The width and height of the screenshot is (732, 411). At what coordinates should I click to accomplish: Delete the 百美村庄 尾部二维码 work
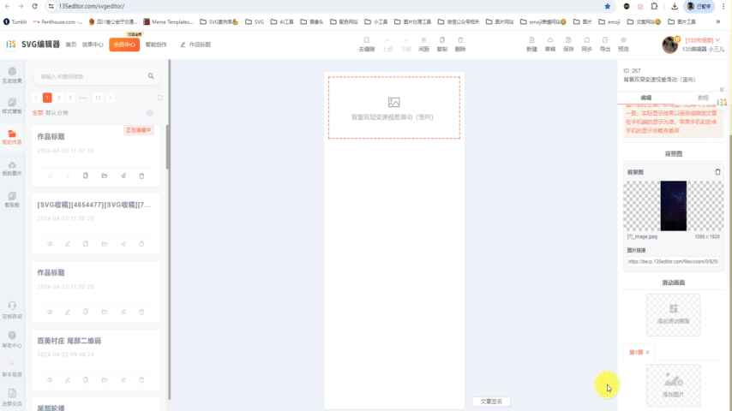point(141,380)
